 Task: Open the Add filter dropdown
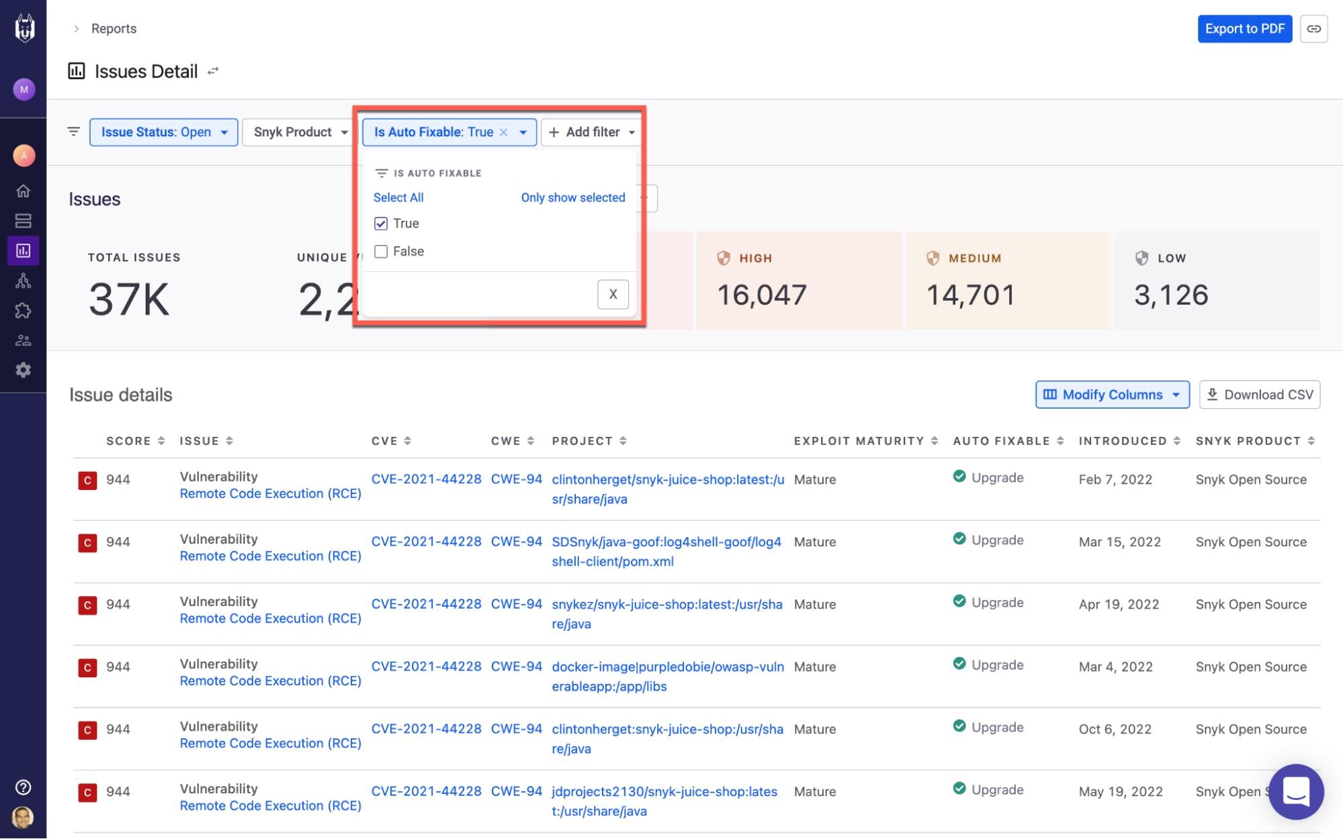(591, 132)
